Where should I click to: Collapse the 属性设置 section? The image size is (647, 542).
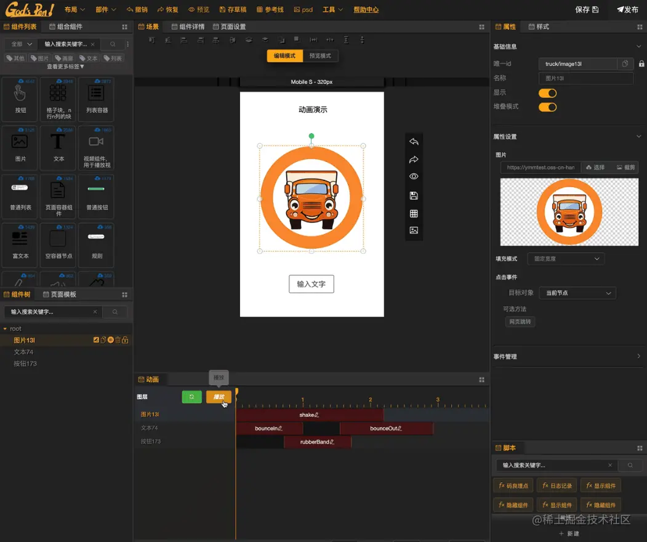(x=638, y=136)
